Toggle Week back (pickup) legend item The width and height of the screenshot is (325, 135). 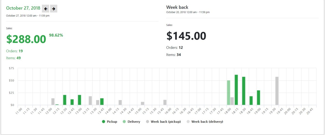163,122
